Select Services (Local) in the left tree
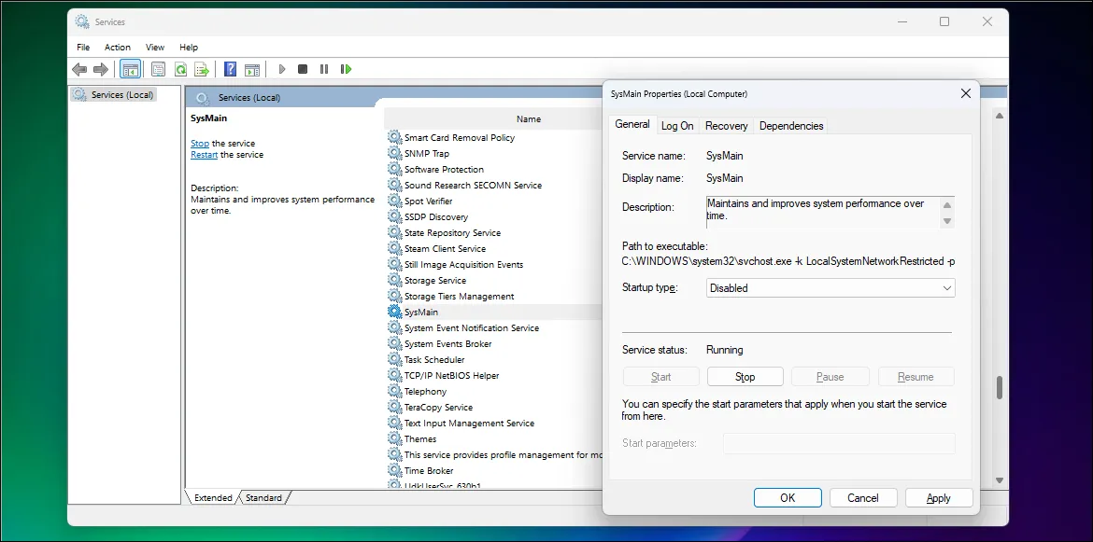 click(120, 94)
